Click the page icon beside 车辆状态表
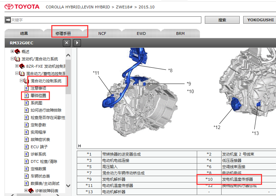Viewport: 276px width, 196px height. tap(27, 176)
